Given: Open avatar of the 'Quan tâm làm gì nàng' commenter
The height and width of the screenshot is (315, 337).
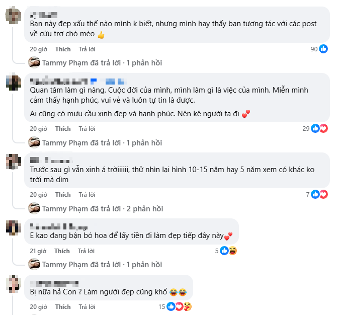Looking at the screenshot, I should [13, 82].
